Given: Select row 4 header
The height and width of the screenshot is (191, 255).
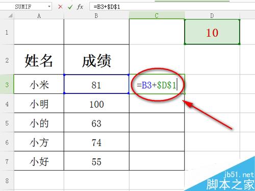Looking at the screenshot, I should (7, 103).
